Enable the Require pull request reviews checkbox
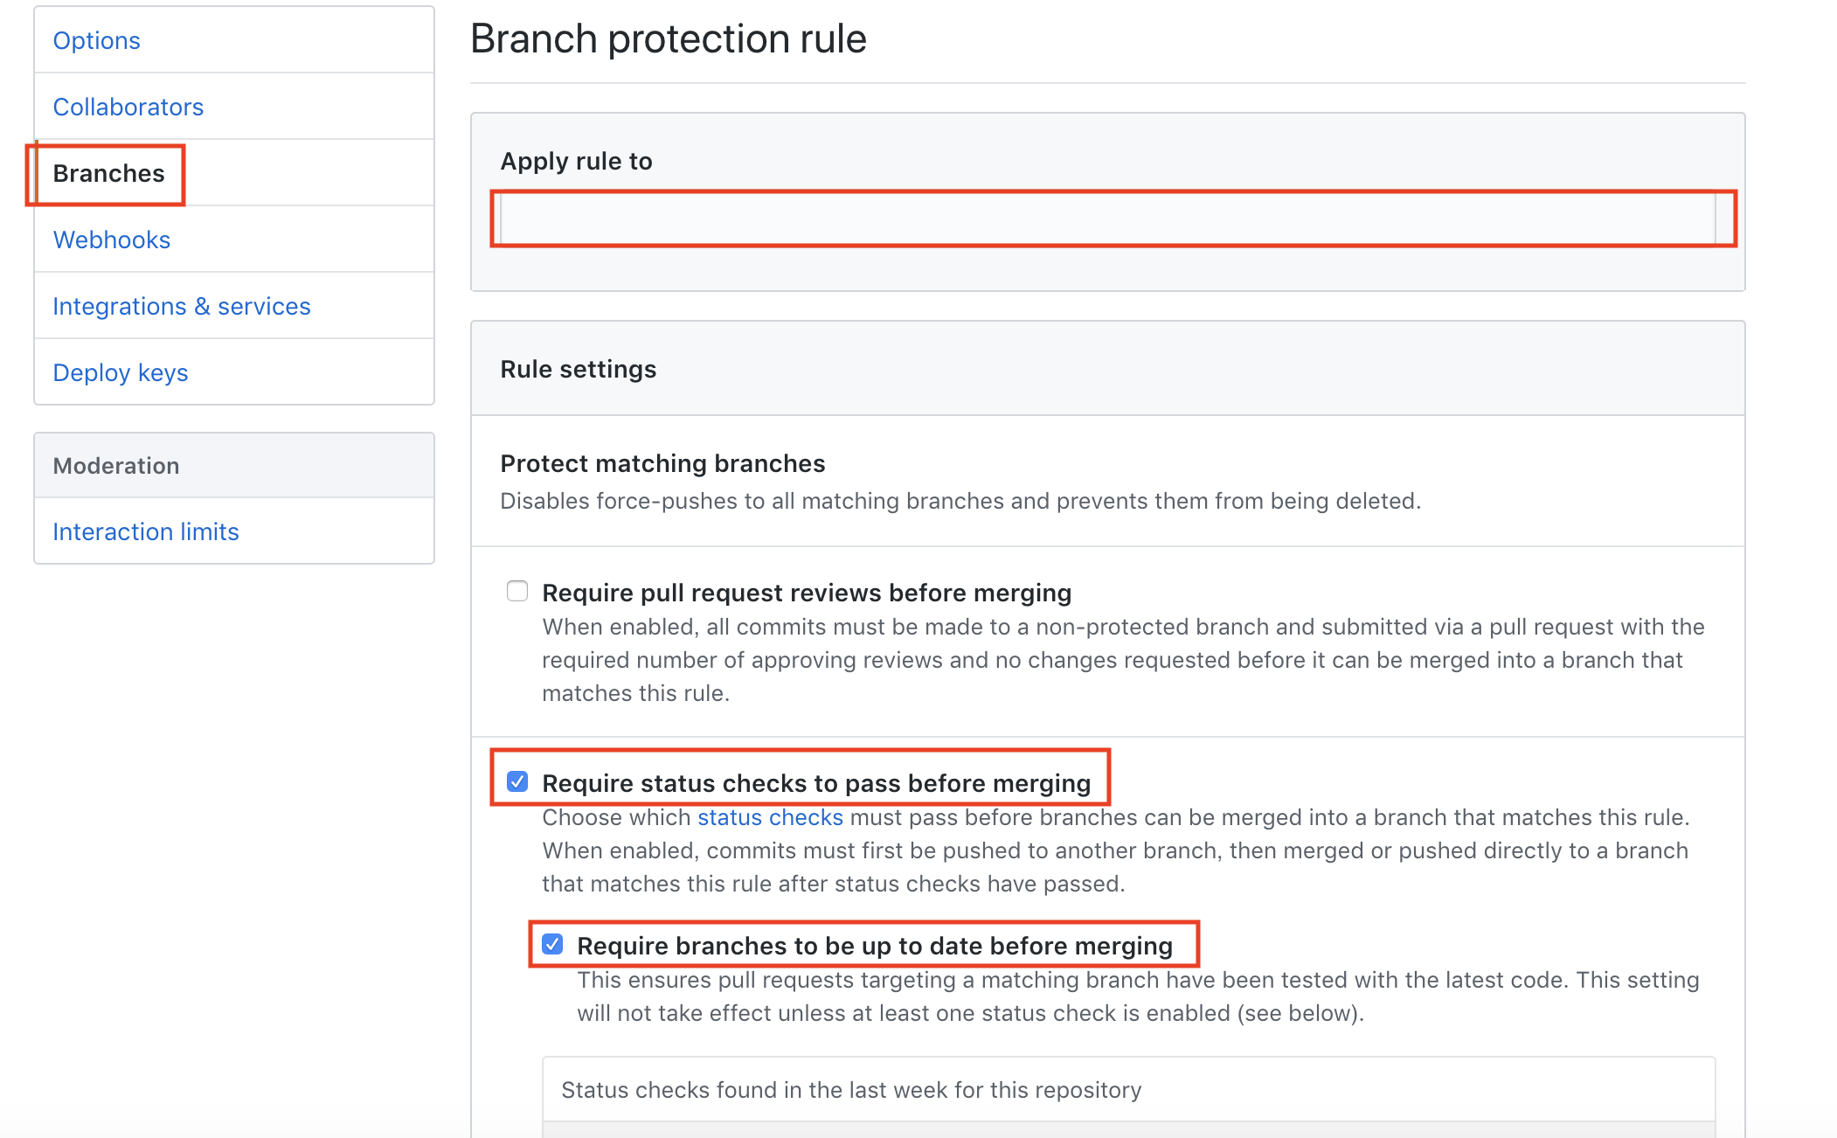 (x=517, y=592)
